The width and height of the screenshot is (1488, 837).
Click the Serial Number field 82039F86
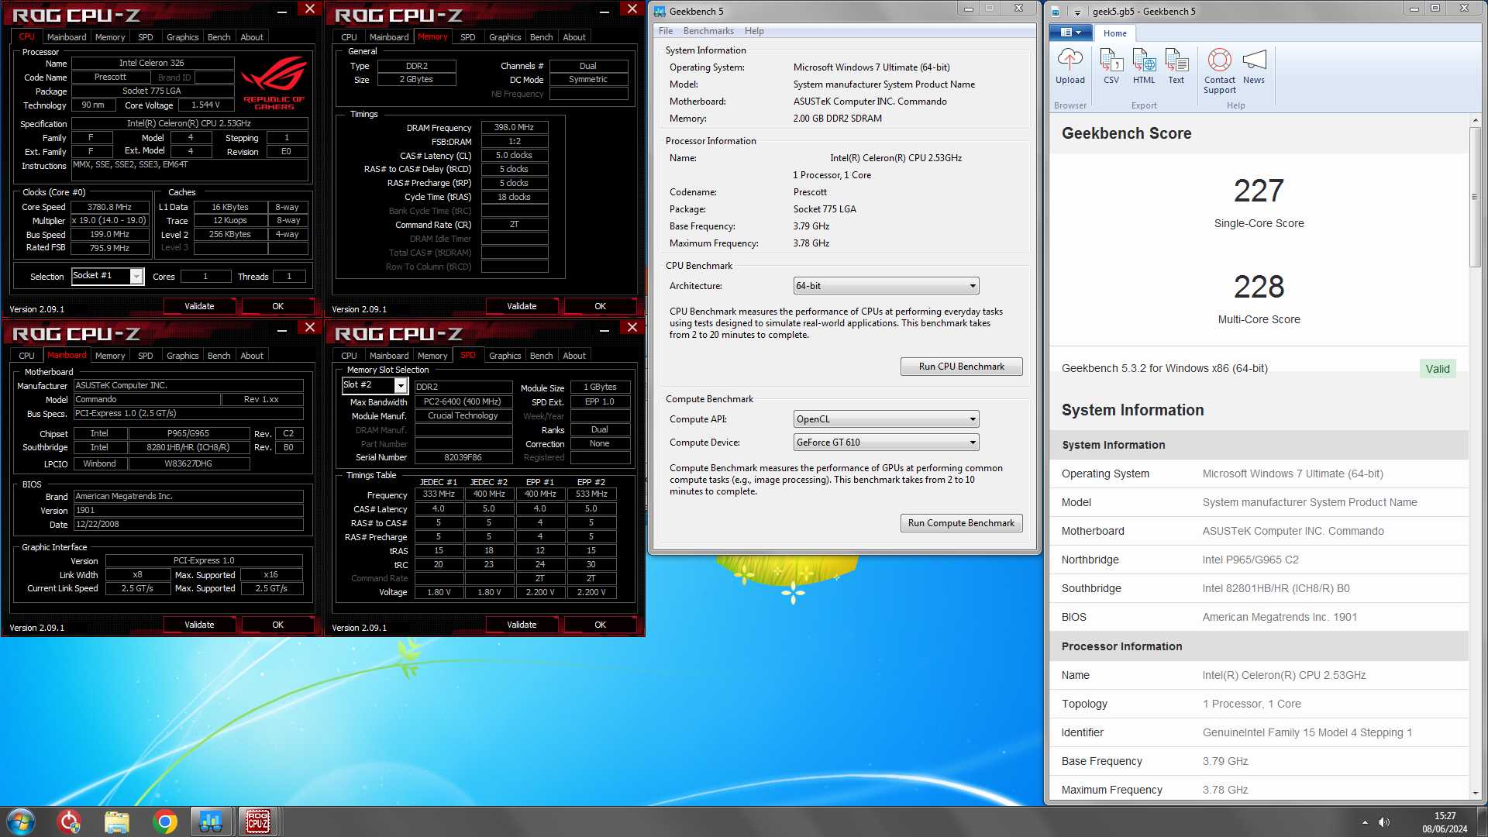pos(463,457)
